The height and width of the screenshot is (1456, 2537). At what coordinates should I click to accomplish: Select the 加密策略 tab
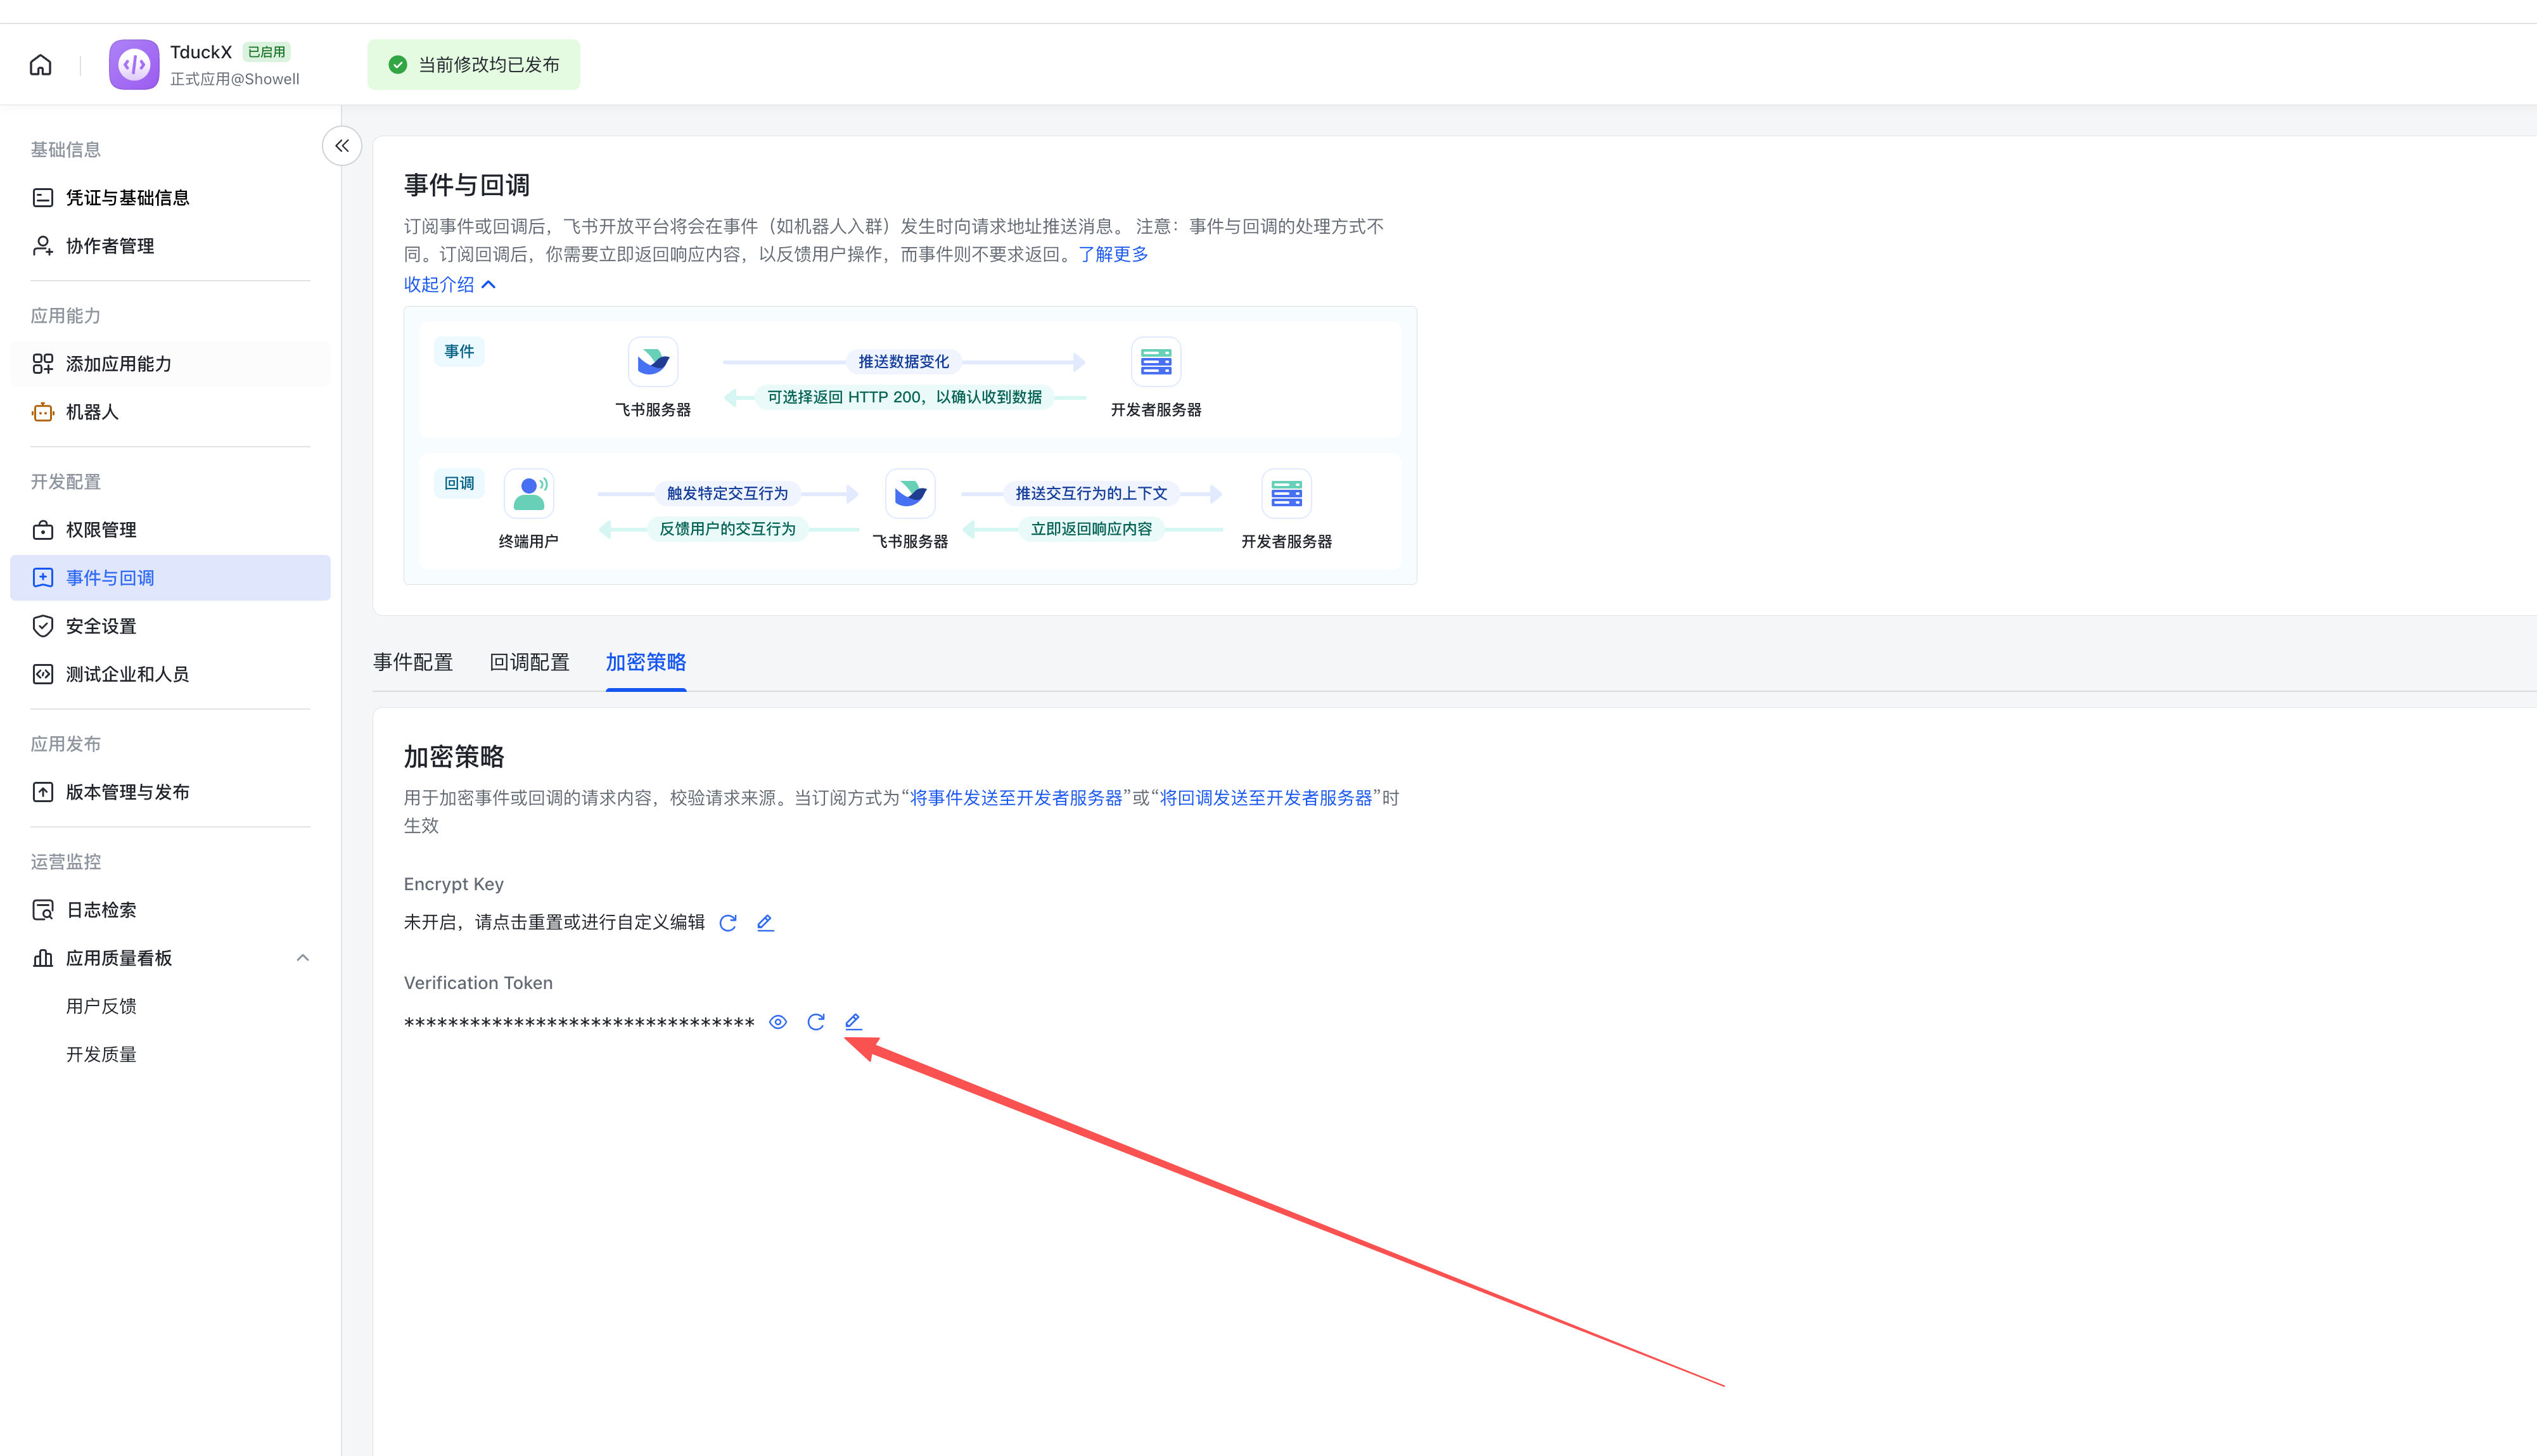pos(646,662)
